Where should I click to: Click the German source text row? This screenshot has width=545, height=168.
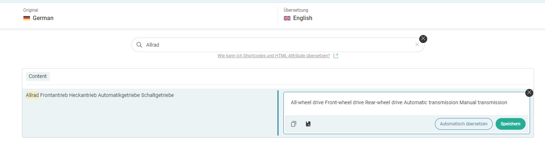[150, 113]
